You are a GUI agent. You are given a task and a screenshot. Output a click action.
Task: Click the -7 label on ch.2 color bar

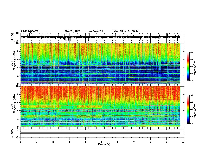click(x=192, y=123)
